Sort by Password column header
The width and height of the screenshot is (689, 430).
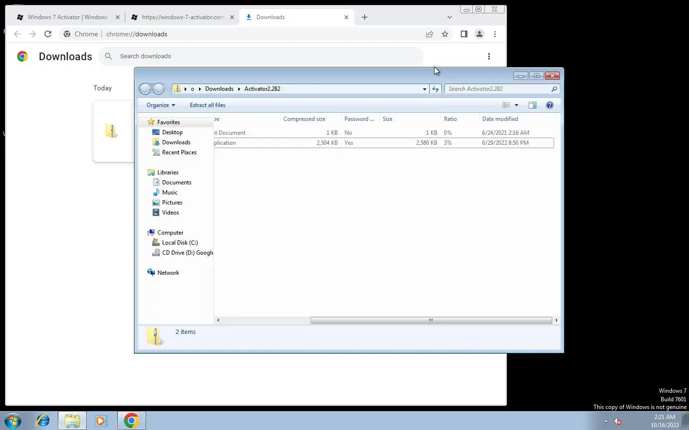[360, 119]
